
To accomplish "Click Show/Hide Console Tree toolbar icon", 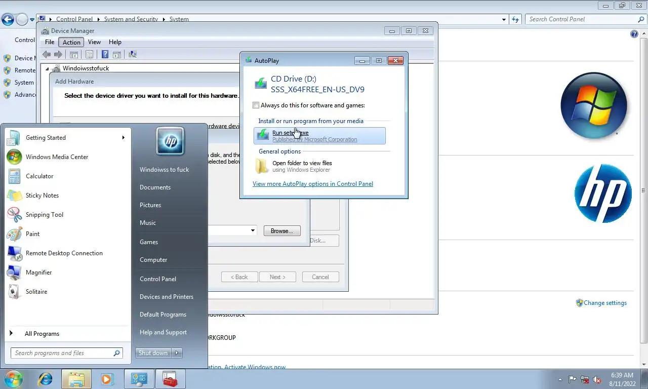I will click(x=74, y=54).
